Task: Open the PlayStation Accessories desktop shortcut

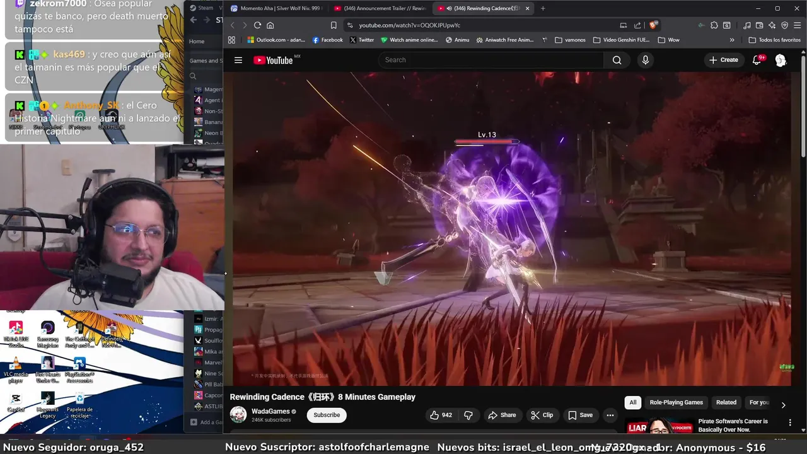Action: click(x=79, y=371)
